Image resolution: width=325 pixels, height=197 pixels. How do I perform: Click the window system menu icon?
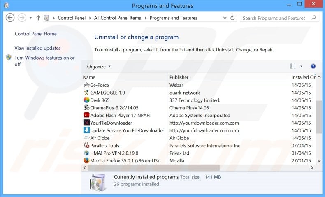point(7,5)
